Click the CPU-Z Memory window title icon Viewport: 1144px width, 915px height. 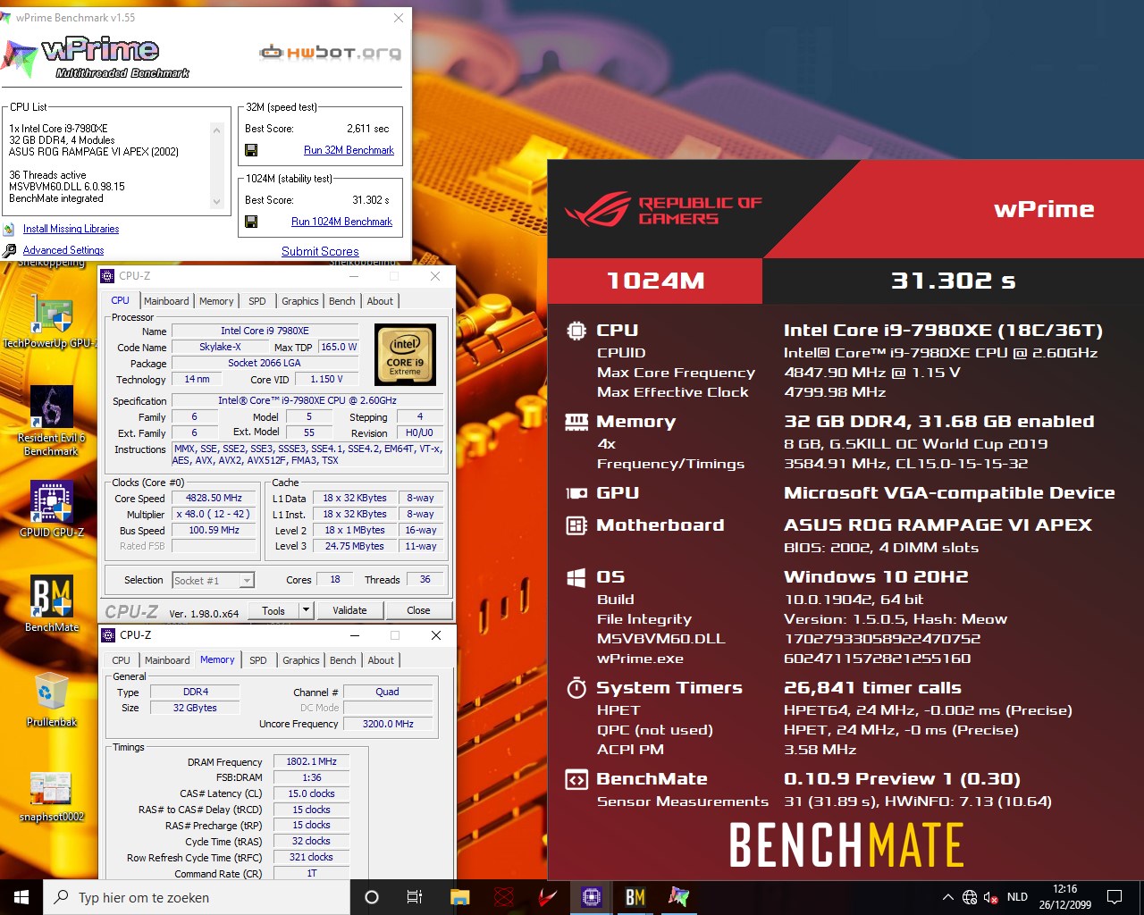pos(108,635)
